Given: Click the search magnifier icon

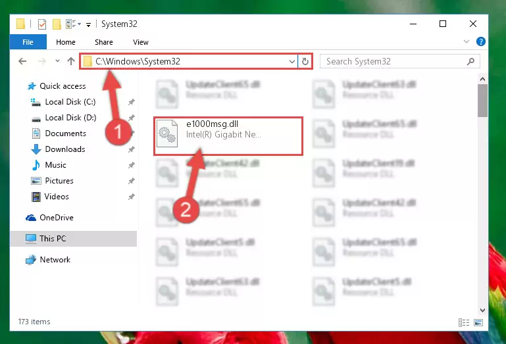Looking at the screenshot, I should point(470,61).
